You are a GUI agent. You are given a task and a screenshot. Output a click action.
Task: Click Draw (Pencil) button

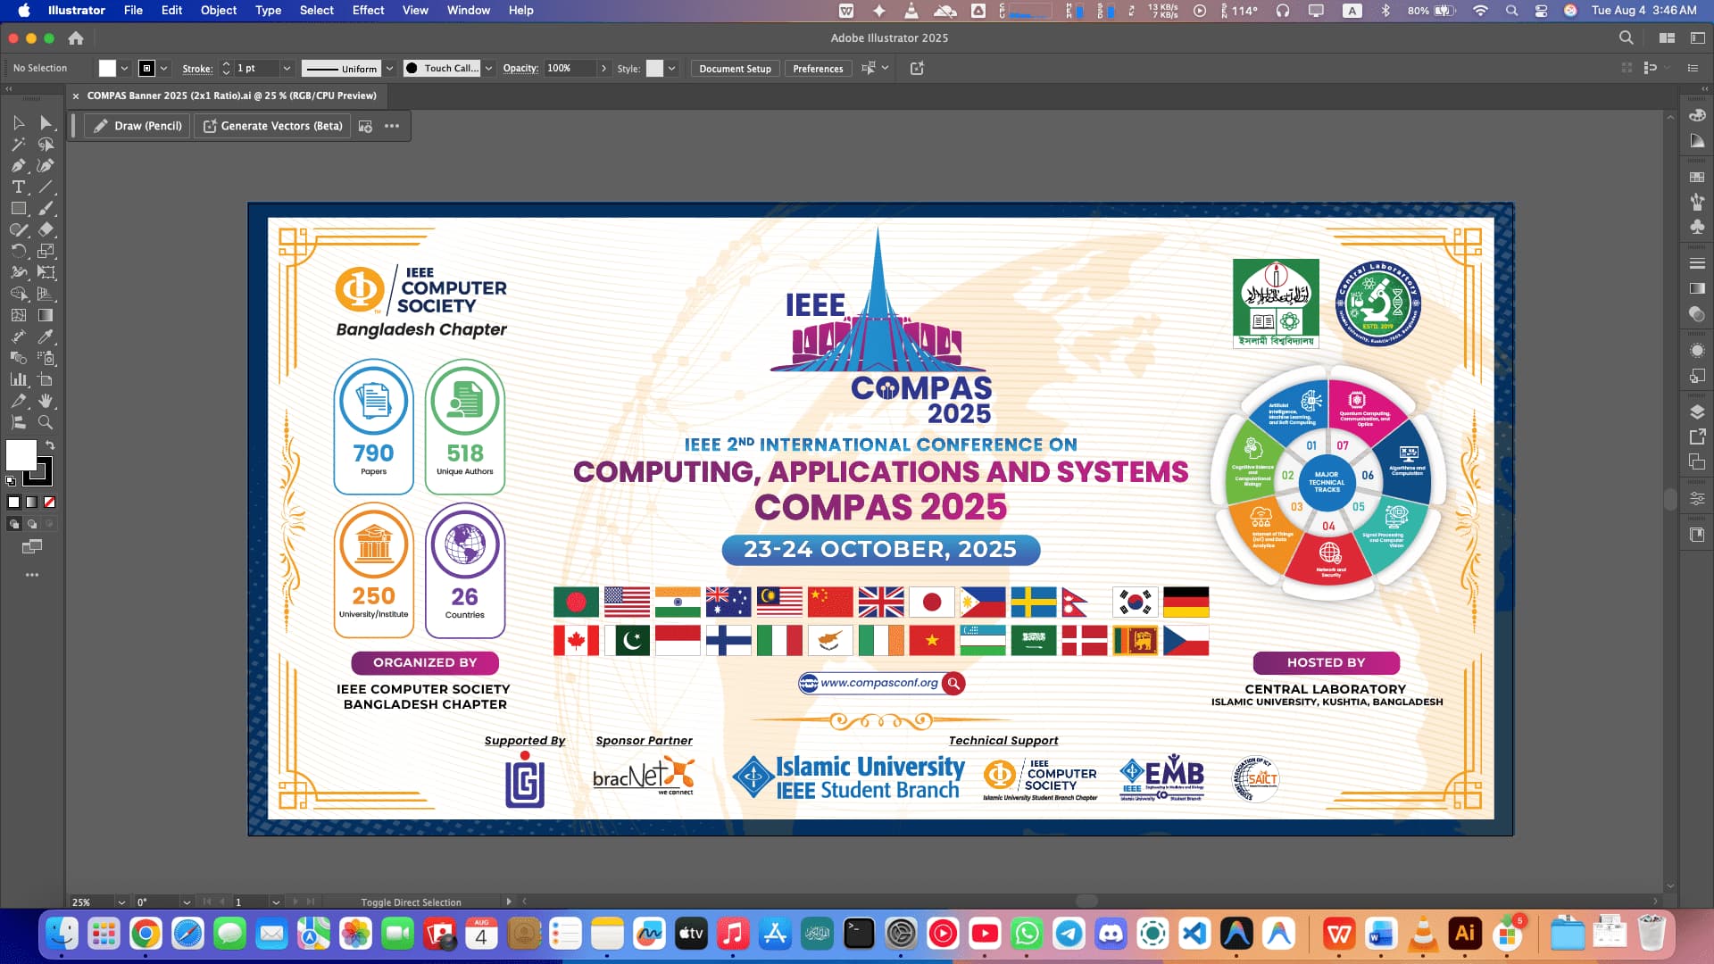(x=138, y=126)
